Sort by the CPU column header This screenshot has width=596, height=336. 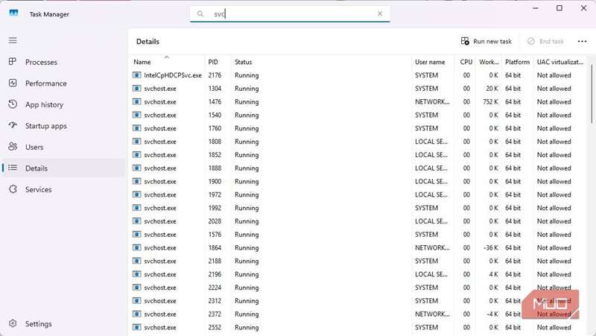click(466, 62)
